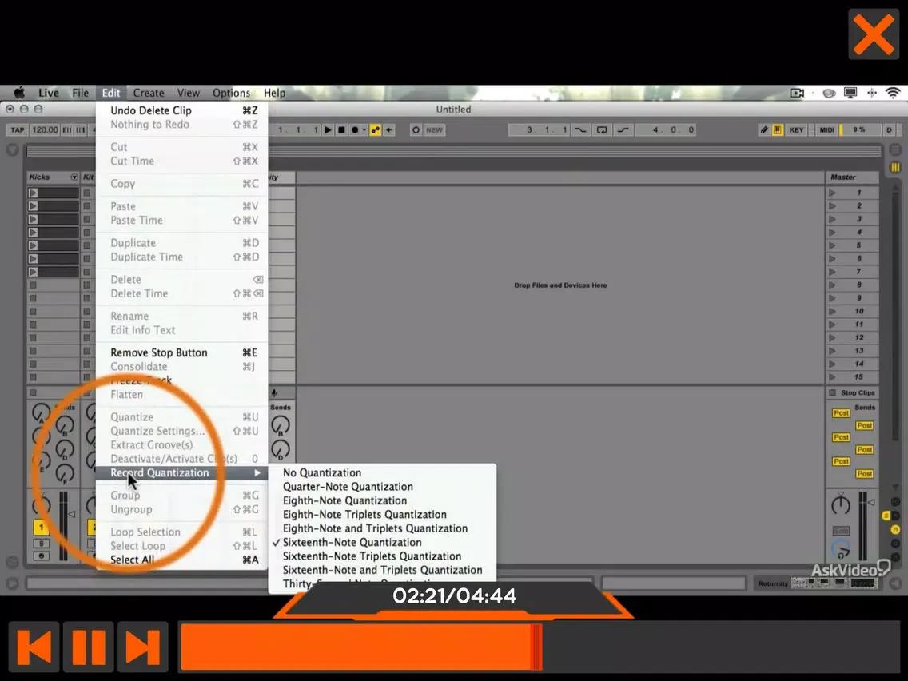908x681 pixels.
Task: Click the Master Solo button
Action: point(841,531)
